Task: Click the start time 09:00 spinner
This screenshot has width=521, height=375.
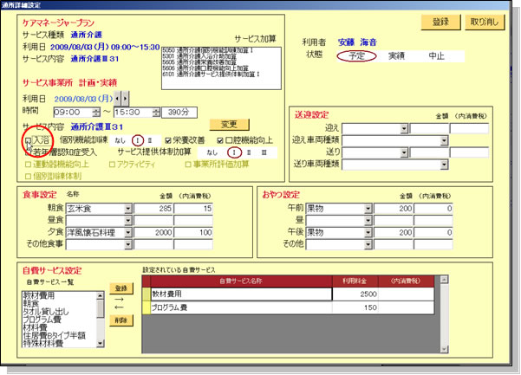Action: coord(95,113)
